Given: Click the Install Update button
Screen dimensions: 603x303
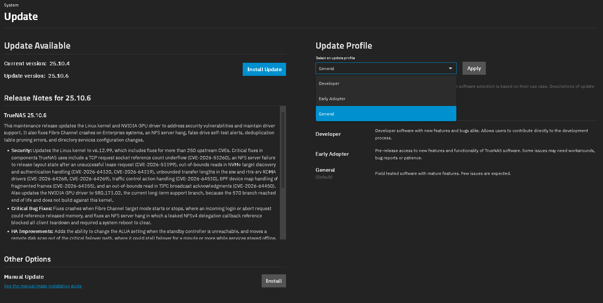Looking at the screenshot, I should tap(264, 69).
